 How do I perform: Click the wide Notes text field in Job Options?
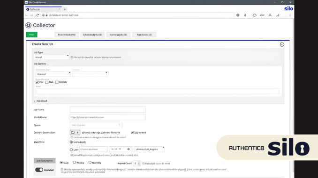point(158,91)
